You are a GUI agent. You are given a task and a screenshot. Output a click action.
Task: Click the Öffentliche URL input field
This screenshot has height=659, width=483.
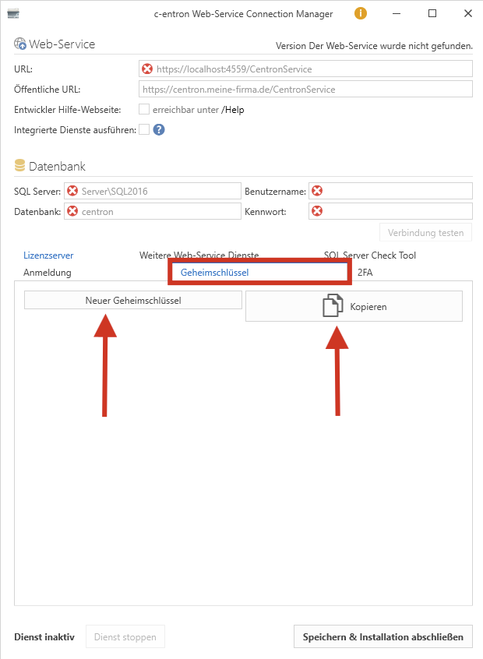point(305,90)
